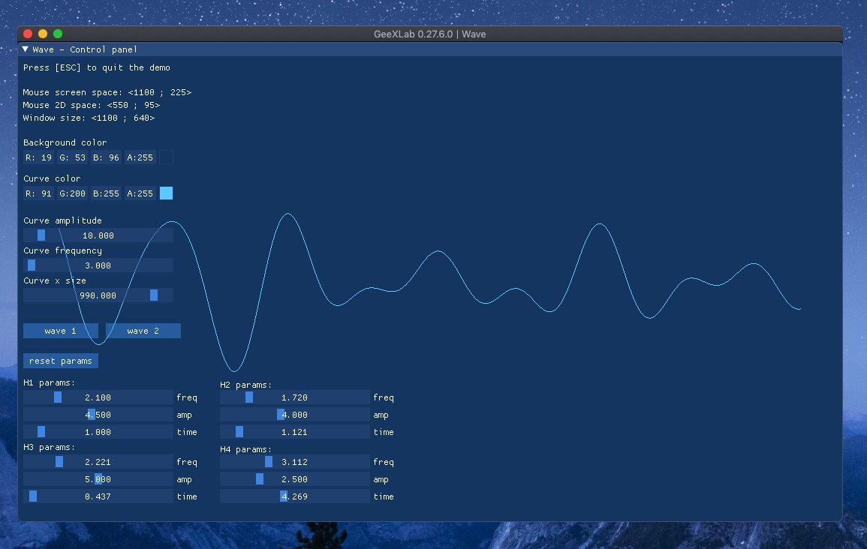The width and height of the screenshot is (867, 549).
Task: Click the Curve x size slider showing 990.000
Action: point(98,295)
